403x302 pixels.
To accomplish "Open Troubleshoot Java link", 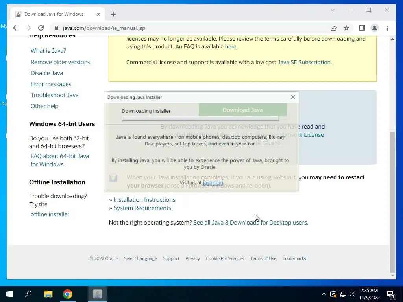I will (x=54, y=95).
